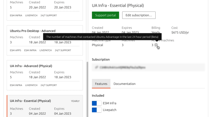Switch to the Documentation tab
Screen dimensions: 213x117
coord(125,84)
